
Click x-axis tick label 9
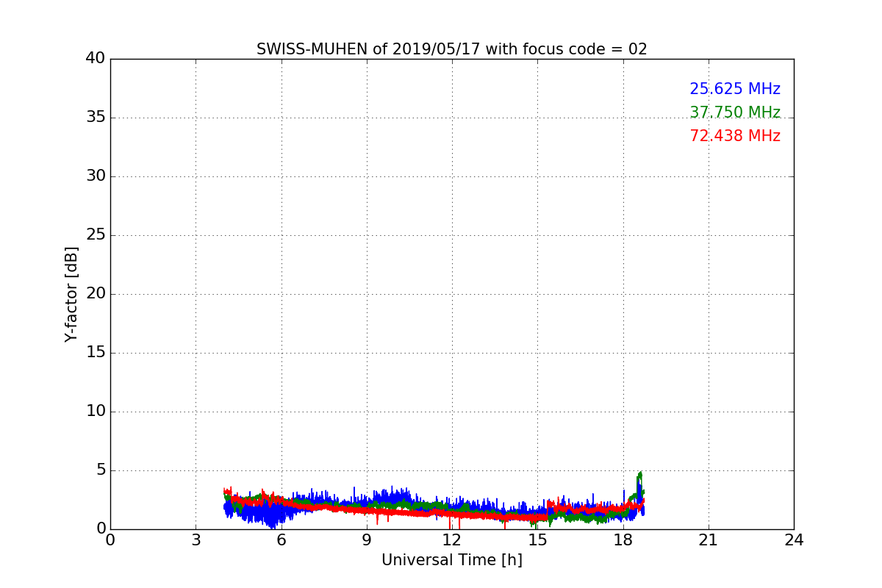click(367, 540)
